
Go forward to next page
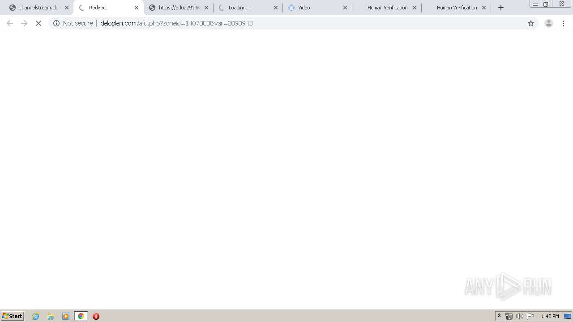coord(24,23)
